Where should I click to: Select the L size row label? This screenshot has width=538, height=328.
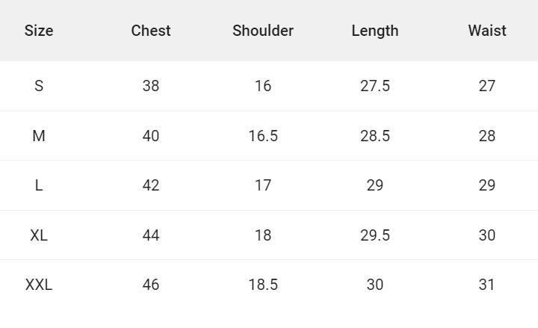tap(39, 185)
